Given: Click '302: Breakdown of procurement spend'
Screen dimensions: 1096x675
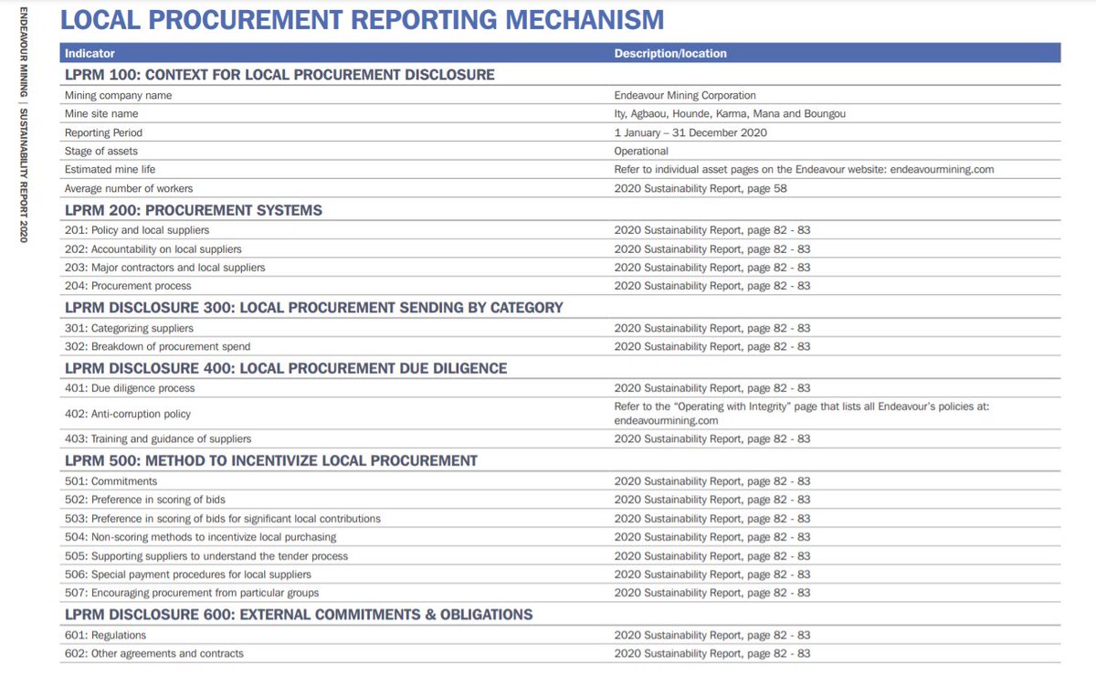Looking at the screenshot, I should (157, 346).
